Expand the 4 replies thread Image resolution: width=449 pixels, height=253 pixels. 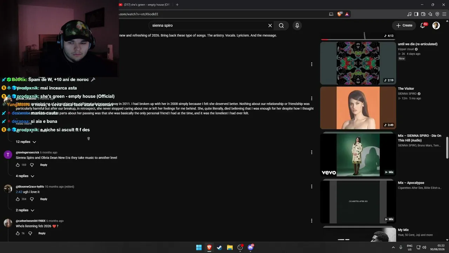[25, 176]
